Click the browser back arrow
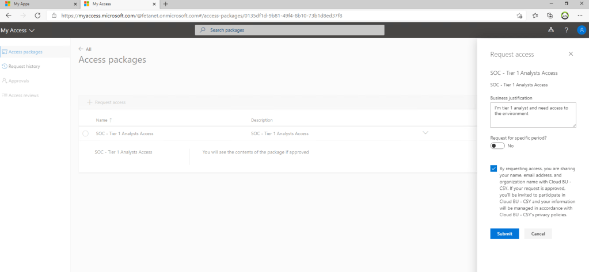 (x=9, y=16)
